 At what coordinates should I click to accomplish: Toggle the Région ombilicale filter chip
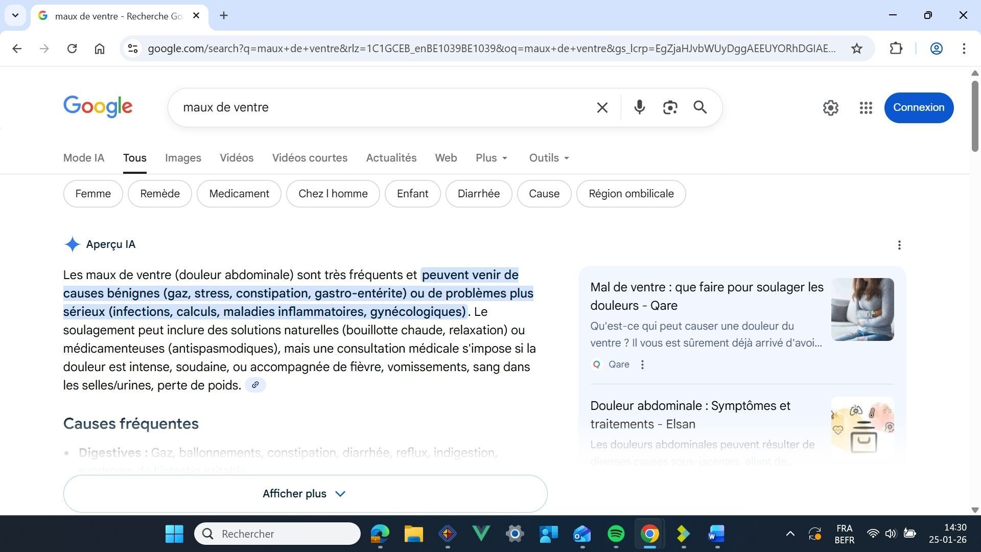[631, 193]
